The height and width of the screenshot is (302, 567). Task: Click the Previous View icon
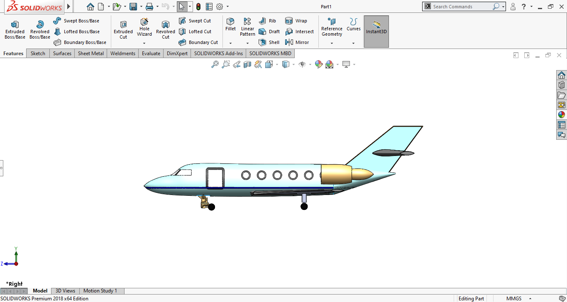pyautogui.click(x=237, y=64)
